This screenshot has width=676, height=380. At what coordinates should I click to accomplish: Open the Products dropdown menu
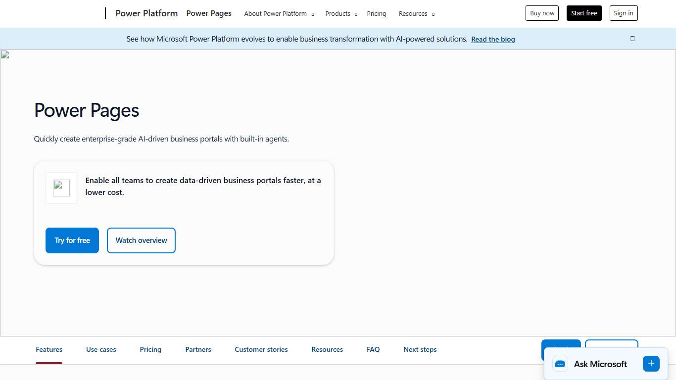(338, 14)
